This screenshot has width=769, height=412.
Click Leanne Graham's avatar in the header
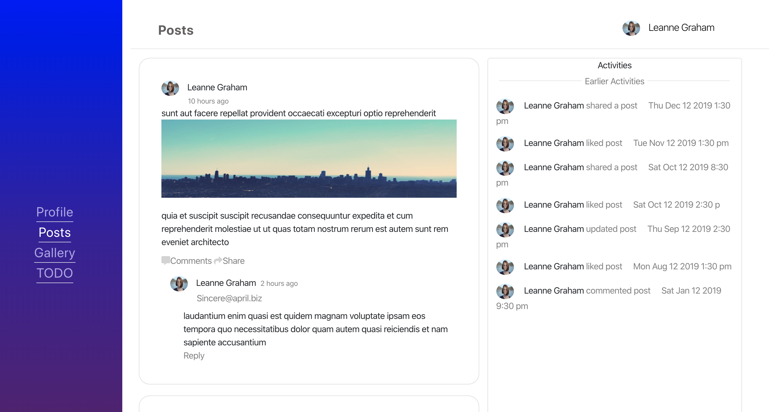coord(631,28)
